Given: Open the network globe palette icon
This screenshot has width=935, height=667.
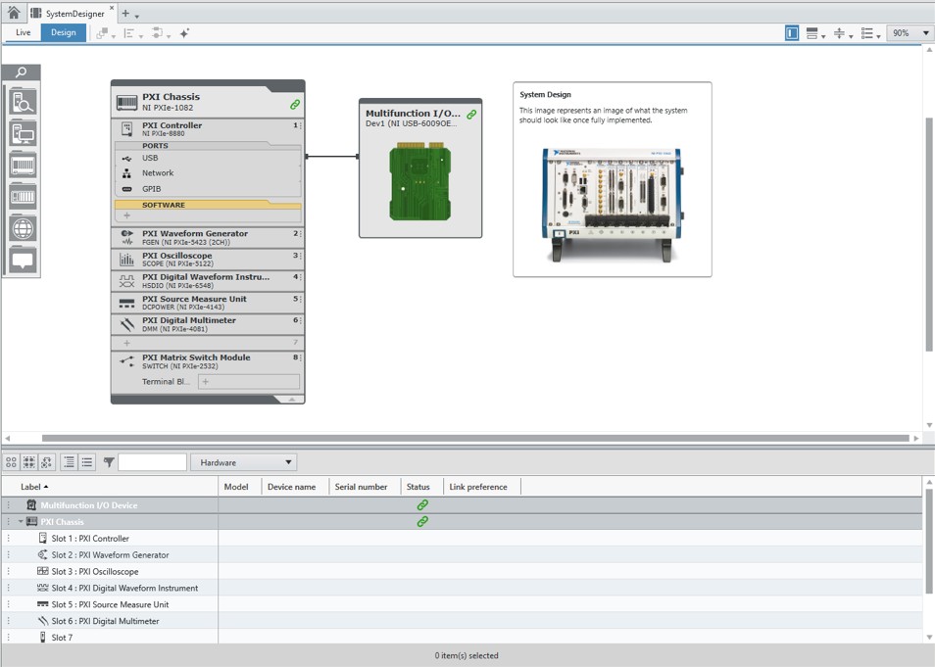Looking at the screenshot, I should point(23,228).
